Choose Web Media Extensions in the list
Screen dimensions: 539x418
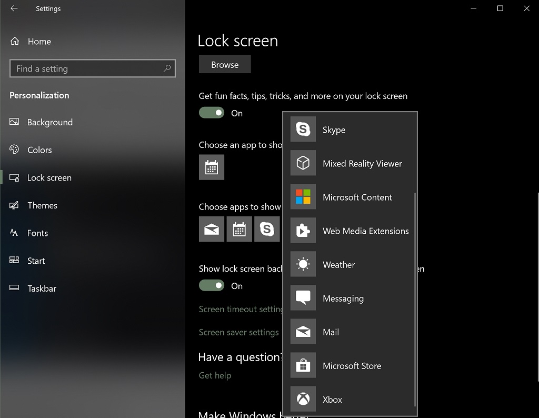[350, 230]
